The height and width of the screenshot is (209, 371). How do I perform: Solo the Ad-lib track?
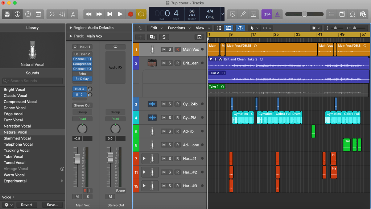(170, 131)
